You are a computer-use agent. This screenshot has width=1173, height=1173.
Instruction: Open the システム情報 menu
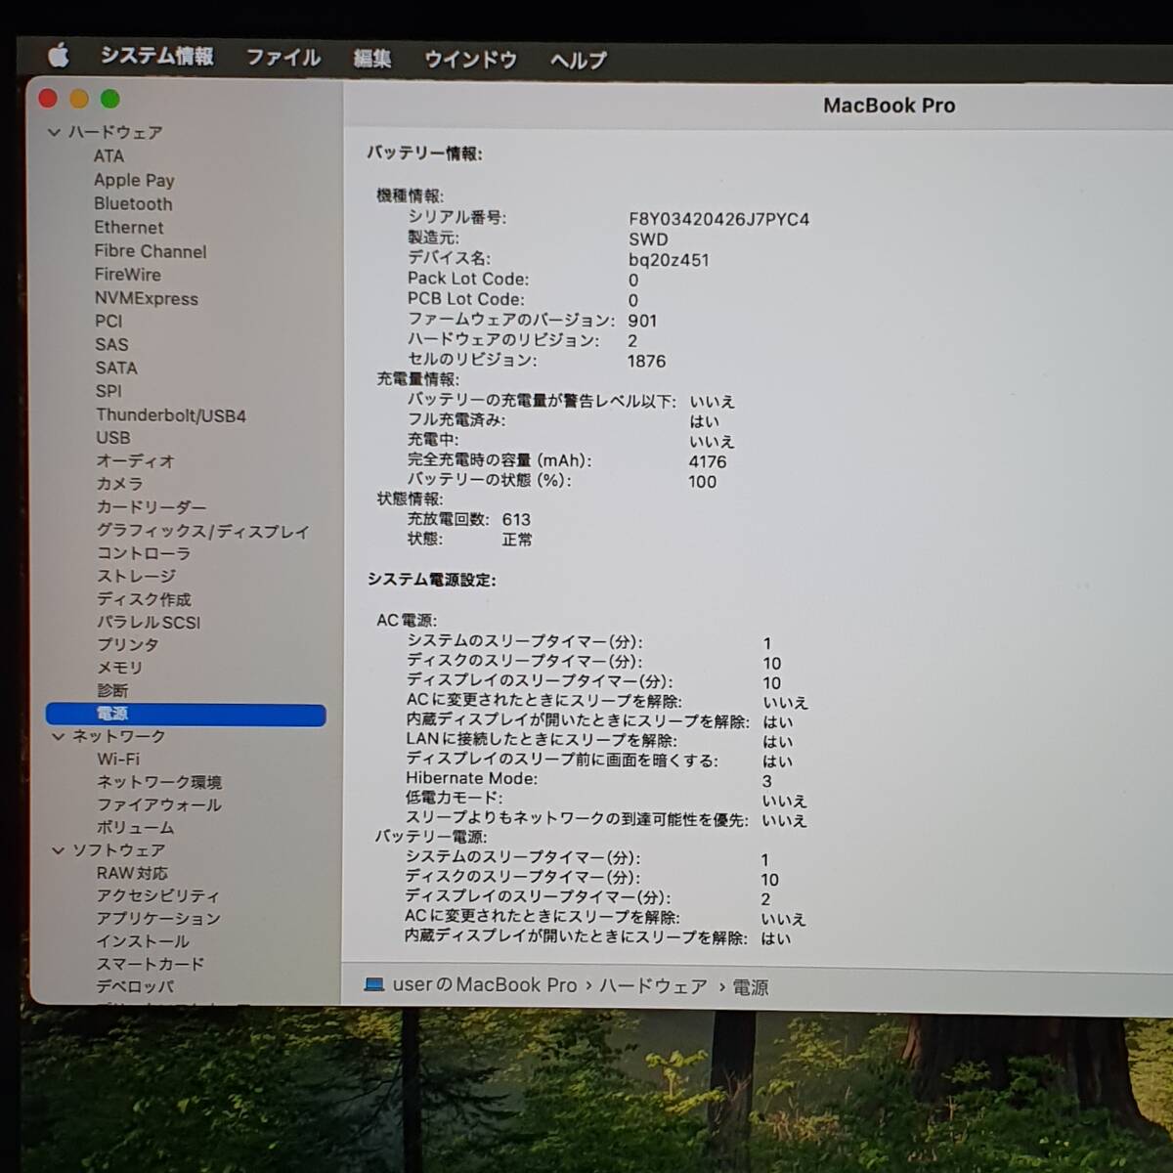157,56
